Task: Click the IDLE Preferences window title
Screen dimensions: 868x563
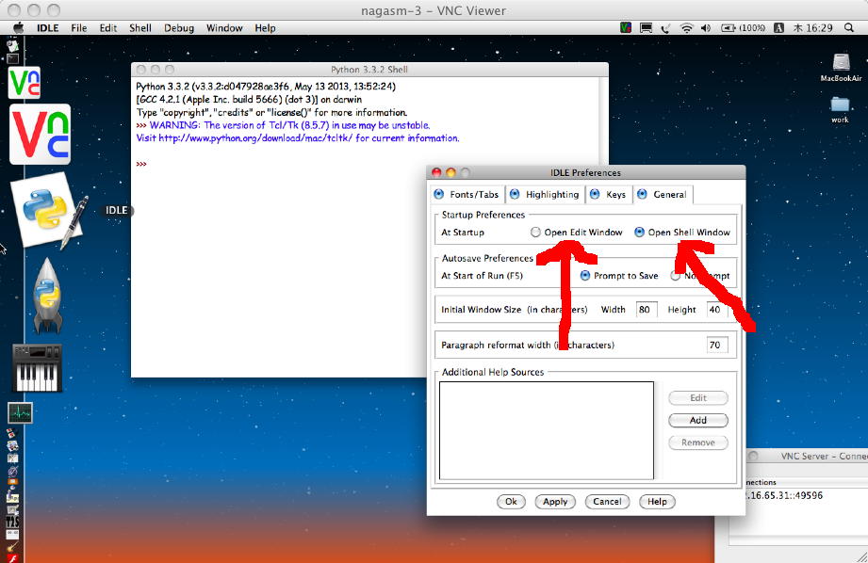Action: (x=585, y=172)
